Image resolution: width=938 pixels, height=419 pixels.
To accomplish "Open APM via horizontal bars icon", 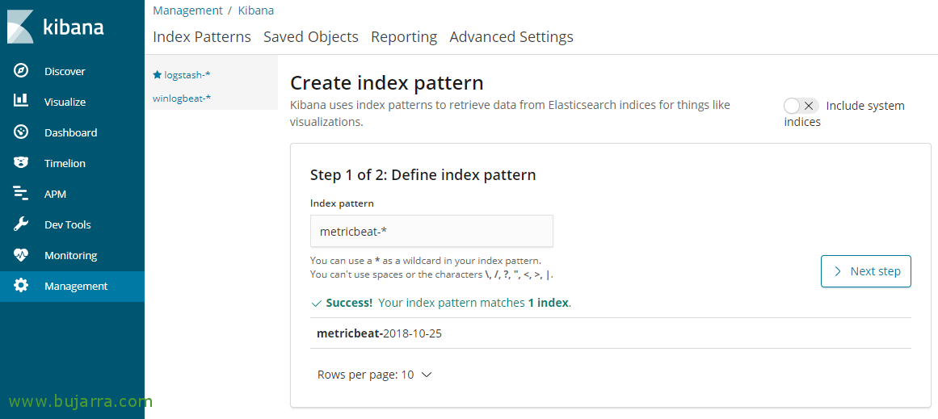I will point(21,194).
